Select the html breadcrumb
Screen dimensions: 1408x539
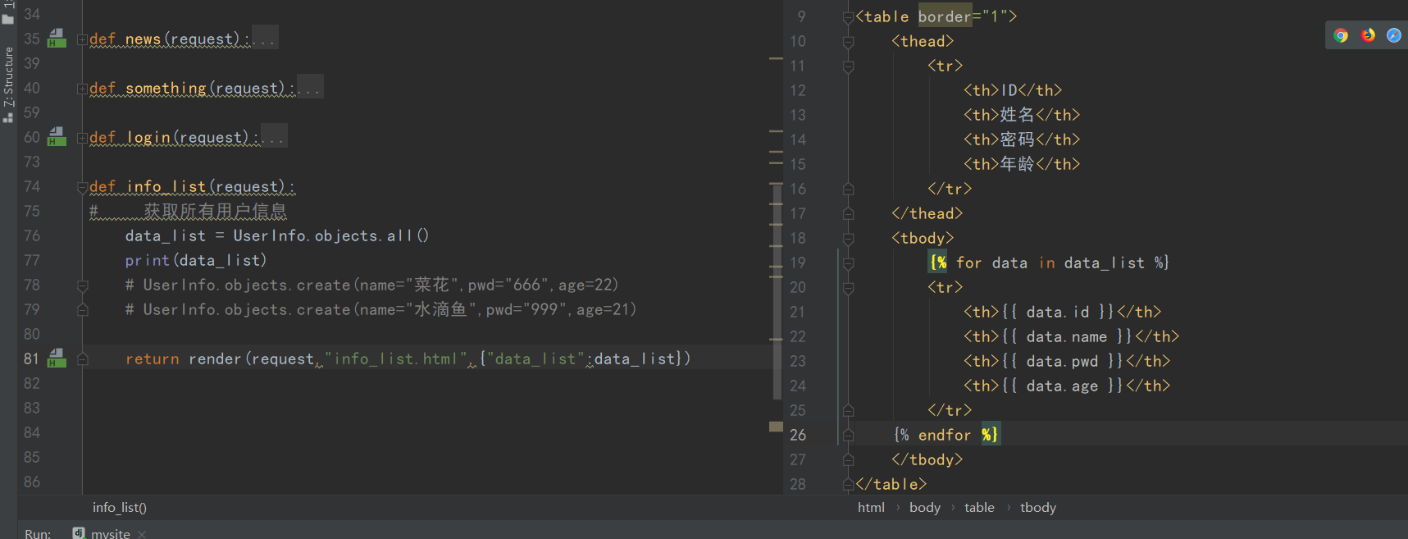[871, 508]
